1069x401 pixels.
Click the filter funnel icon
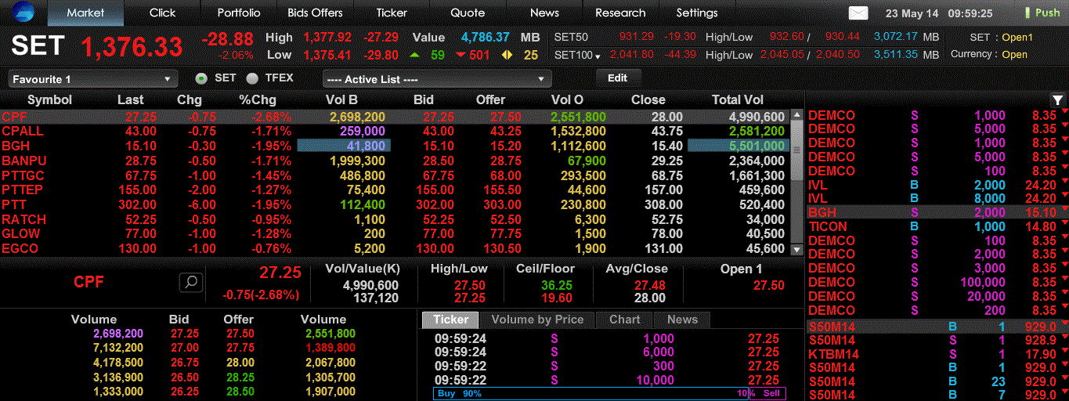click(x=1057, y=100)
